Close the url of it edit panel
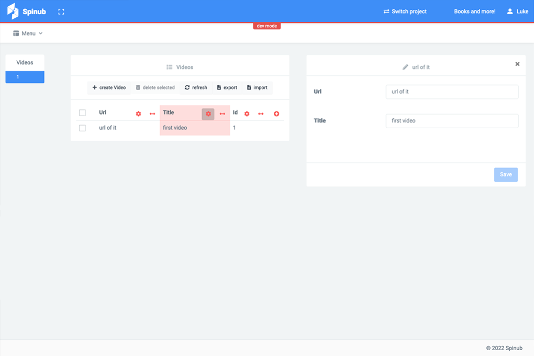The width and height of the screenshot is (534, 356). pos(517,64)
